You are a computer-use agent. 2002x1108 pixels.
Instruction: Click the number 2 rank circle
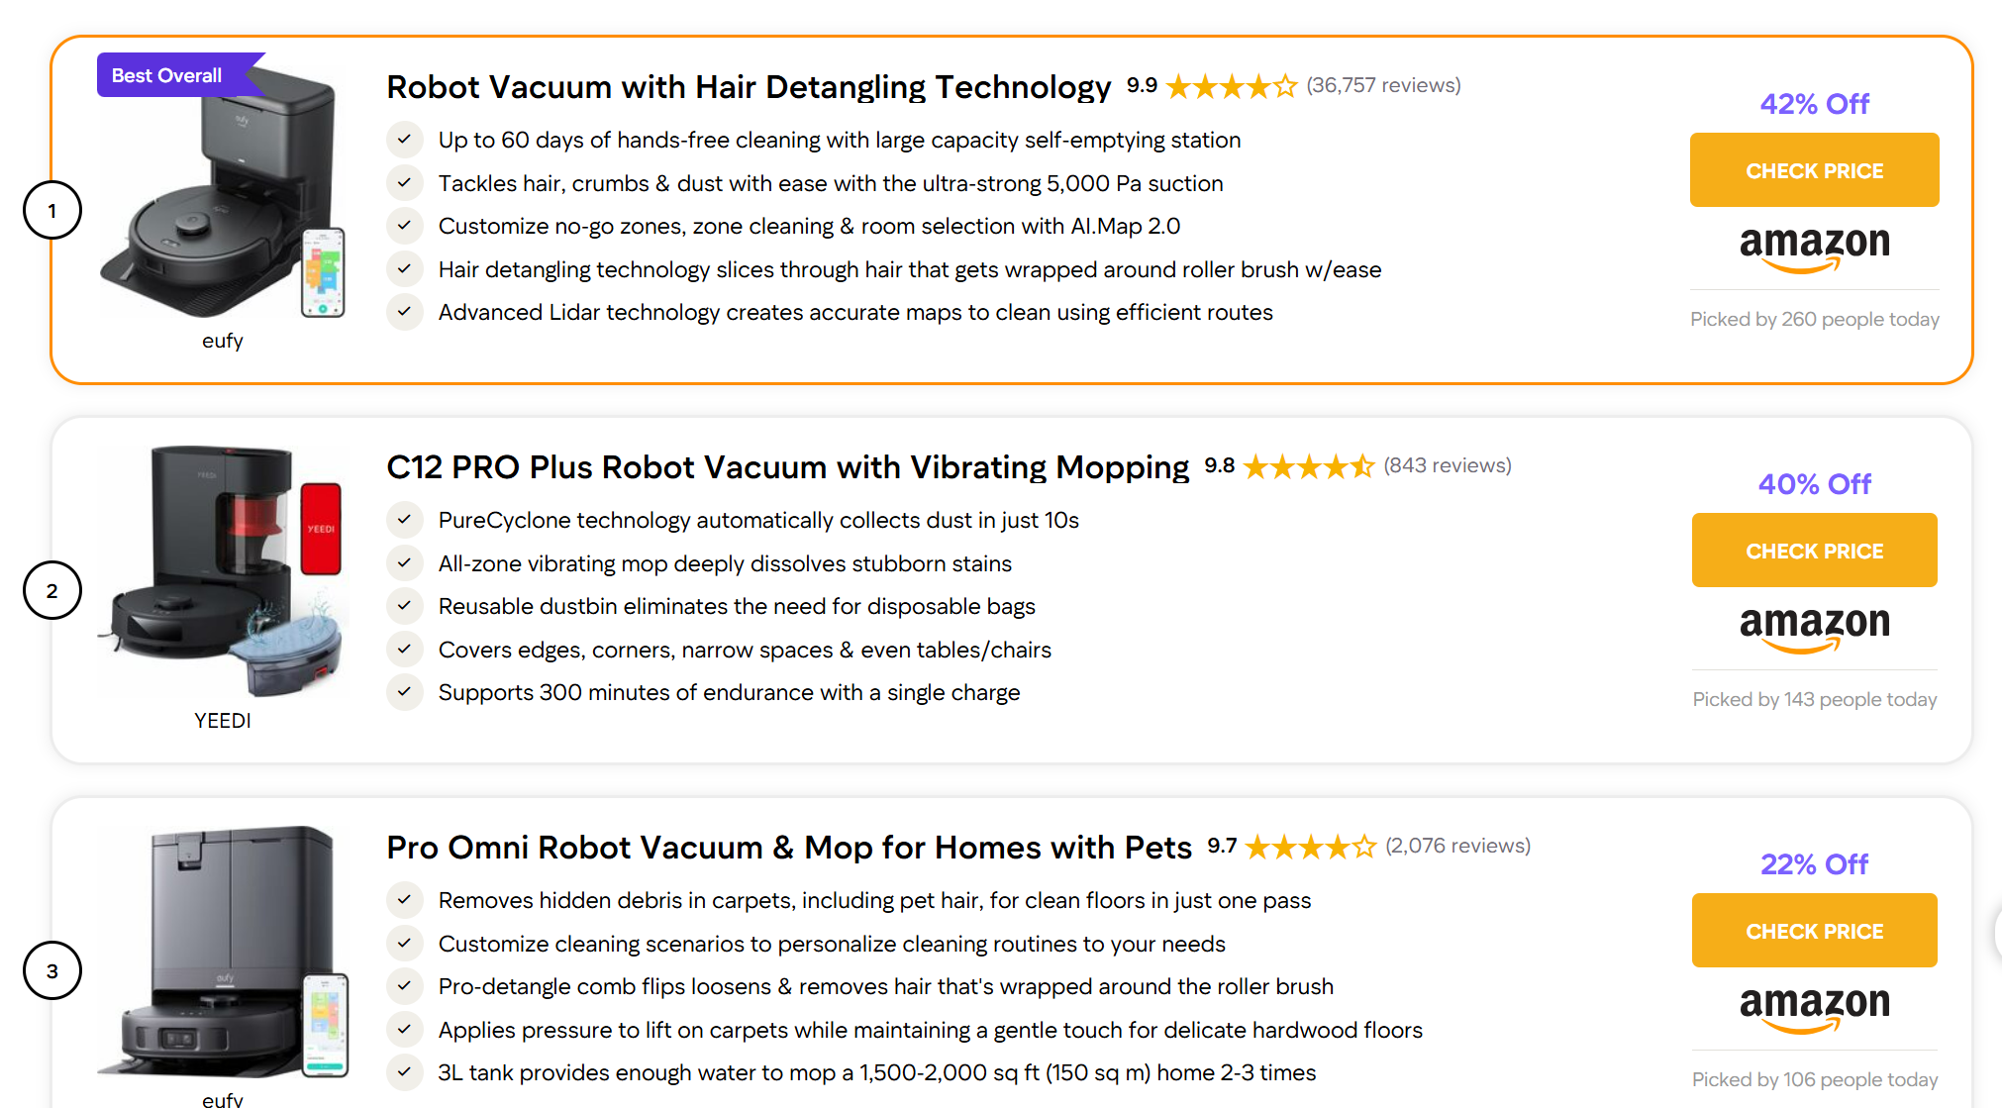52,590
